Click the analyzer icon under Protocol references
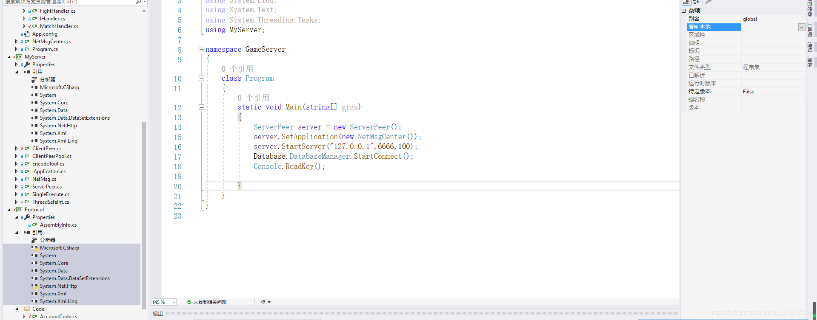Viewport: 817px width, 320px height. pos(34,240)
